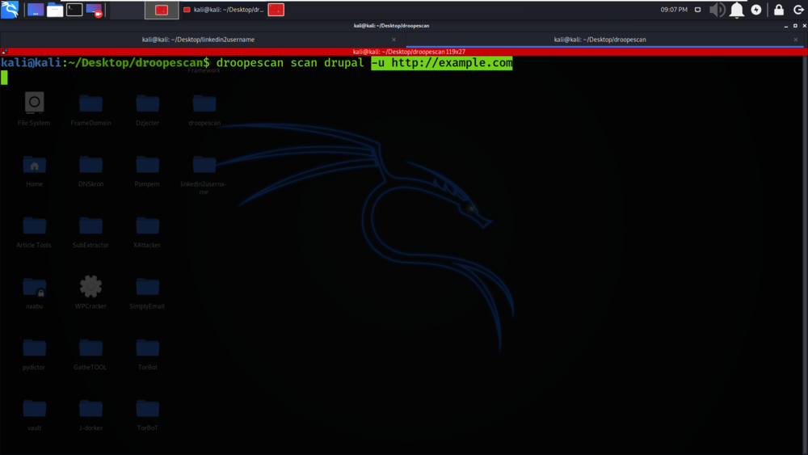Open the SimplyEmail folder
Viewport: 808px width, 455px height.
point(147,293)
